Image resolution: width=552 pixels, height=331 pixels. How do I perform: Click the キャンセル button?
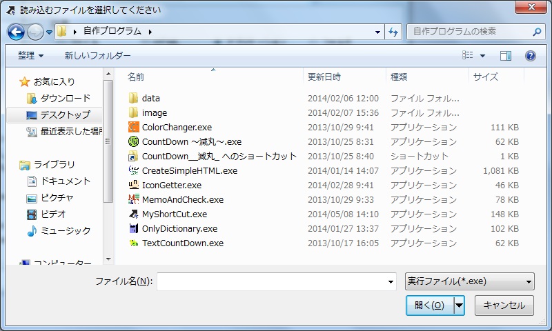504,305
